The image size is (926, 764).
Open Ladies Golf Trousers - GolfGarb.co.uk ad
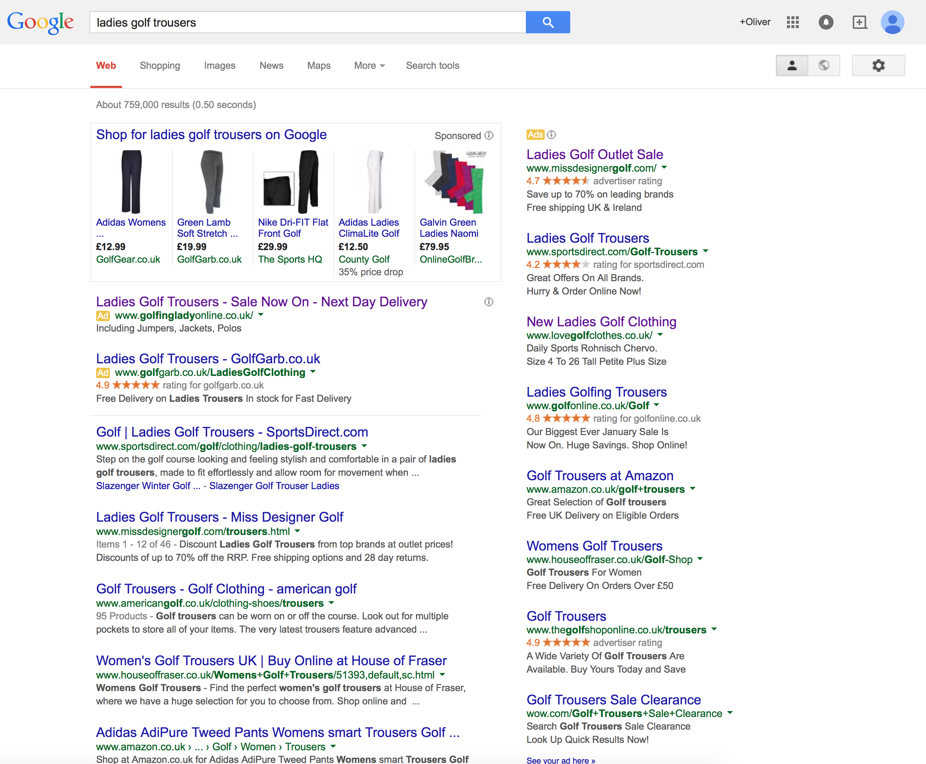click(x=208, y=359)
